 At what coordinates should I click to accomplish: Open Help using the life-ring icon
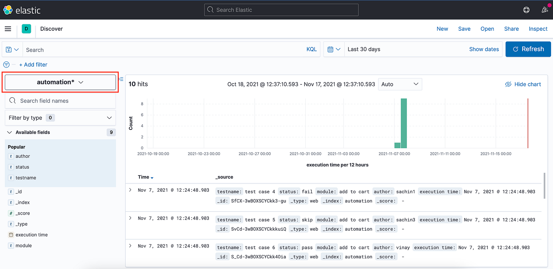(x=526, y=9)
